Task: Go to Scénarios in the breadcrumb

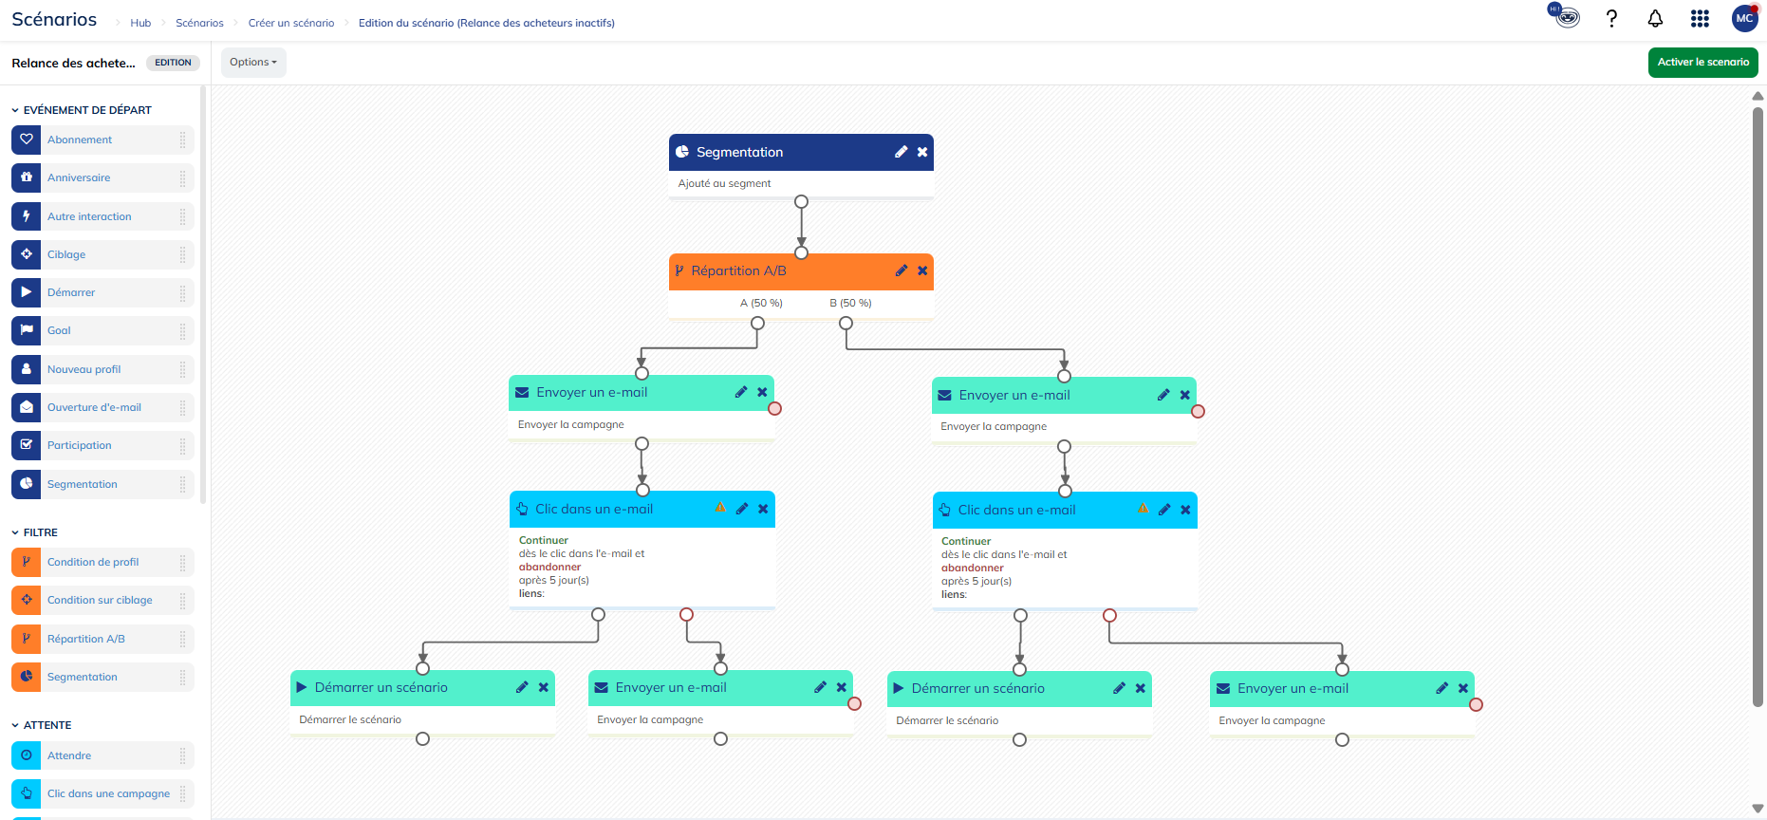Action: (x=199, y=23)
